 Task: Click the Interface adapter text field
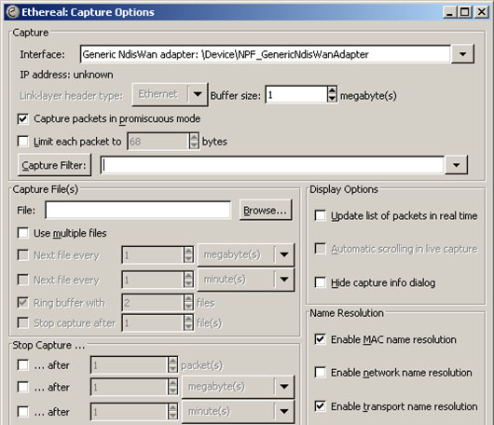(266, 54)
